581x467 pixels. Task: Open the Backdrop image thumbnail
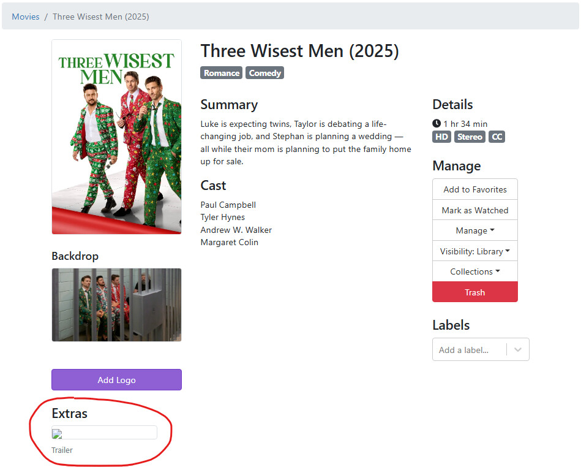click(116, 305)
